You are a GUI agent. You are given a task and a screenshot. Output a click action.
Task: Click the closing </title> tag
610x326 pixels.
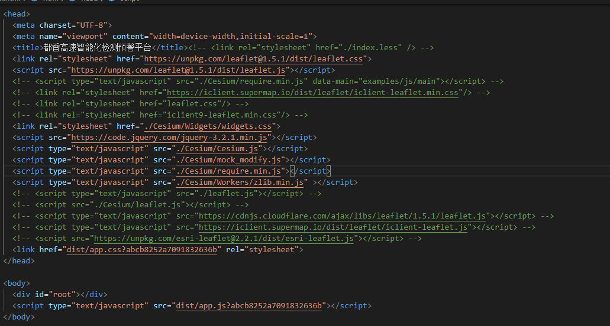(x=170, y=48)
